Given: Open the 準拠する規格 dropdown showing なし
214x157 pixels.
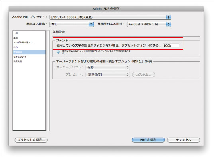Looking at the screenshot, I should tap(72, 24).
